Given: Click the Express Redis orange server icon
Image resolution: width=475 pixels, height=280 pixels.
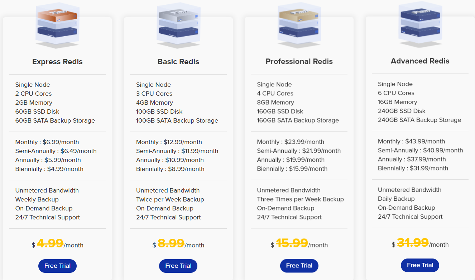Looking at the screenshot, I should [57, 24].
